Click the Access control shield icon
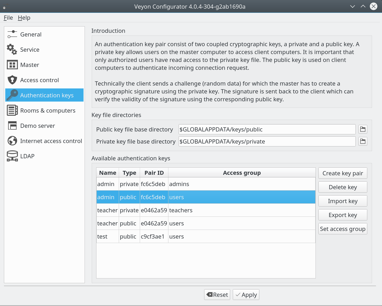The width and height of the screenshot is (382, 306). [x=12, y=80]
